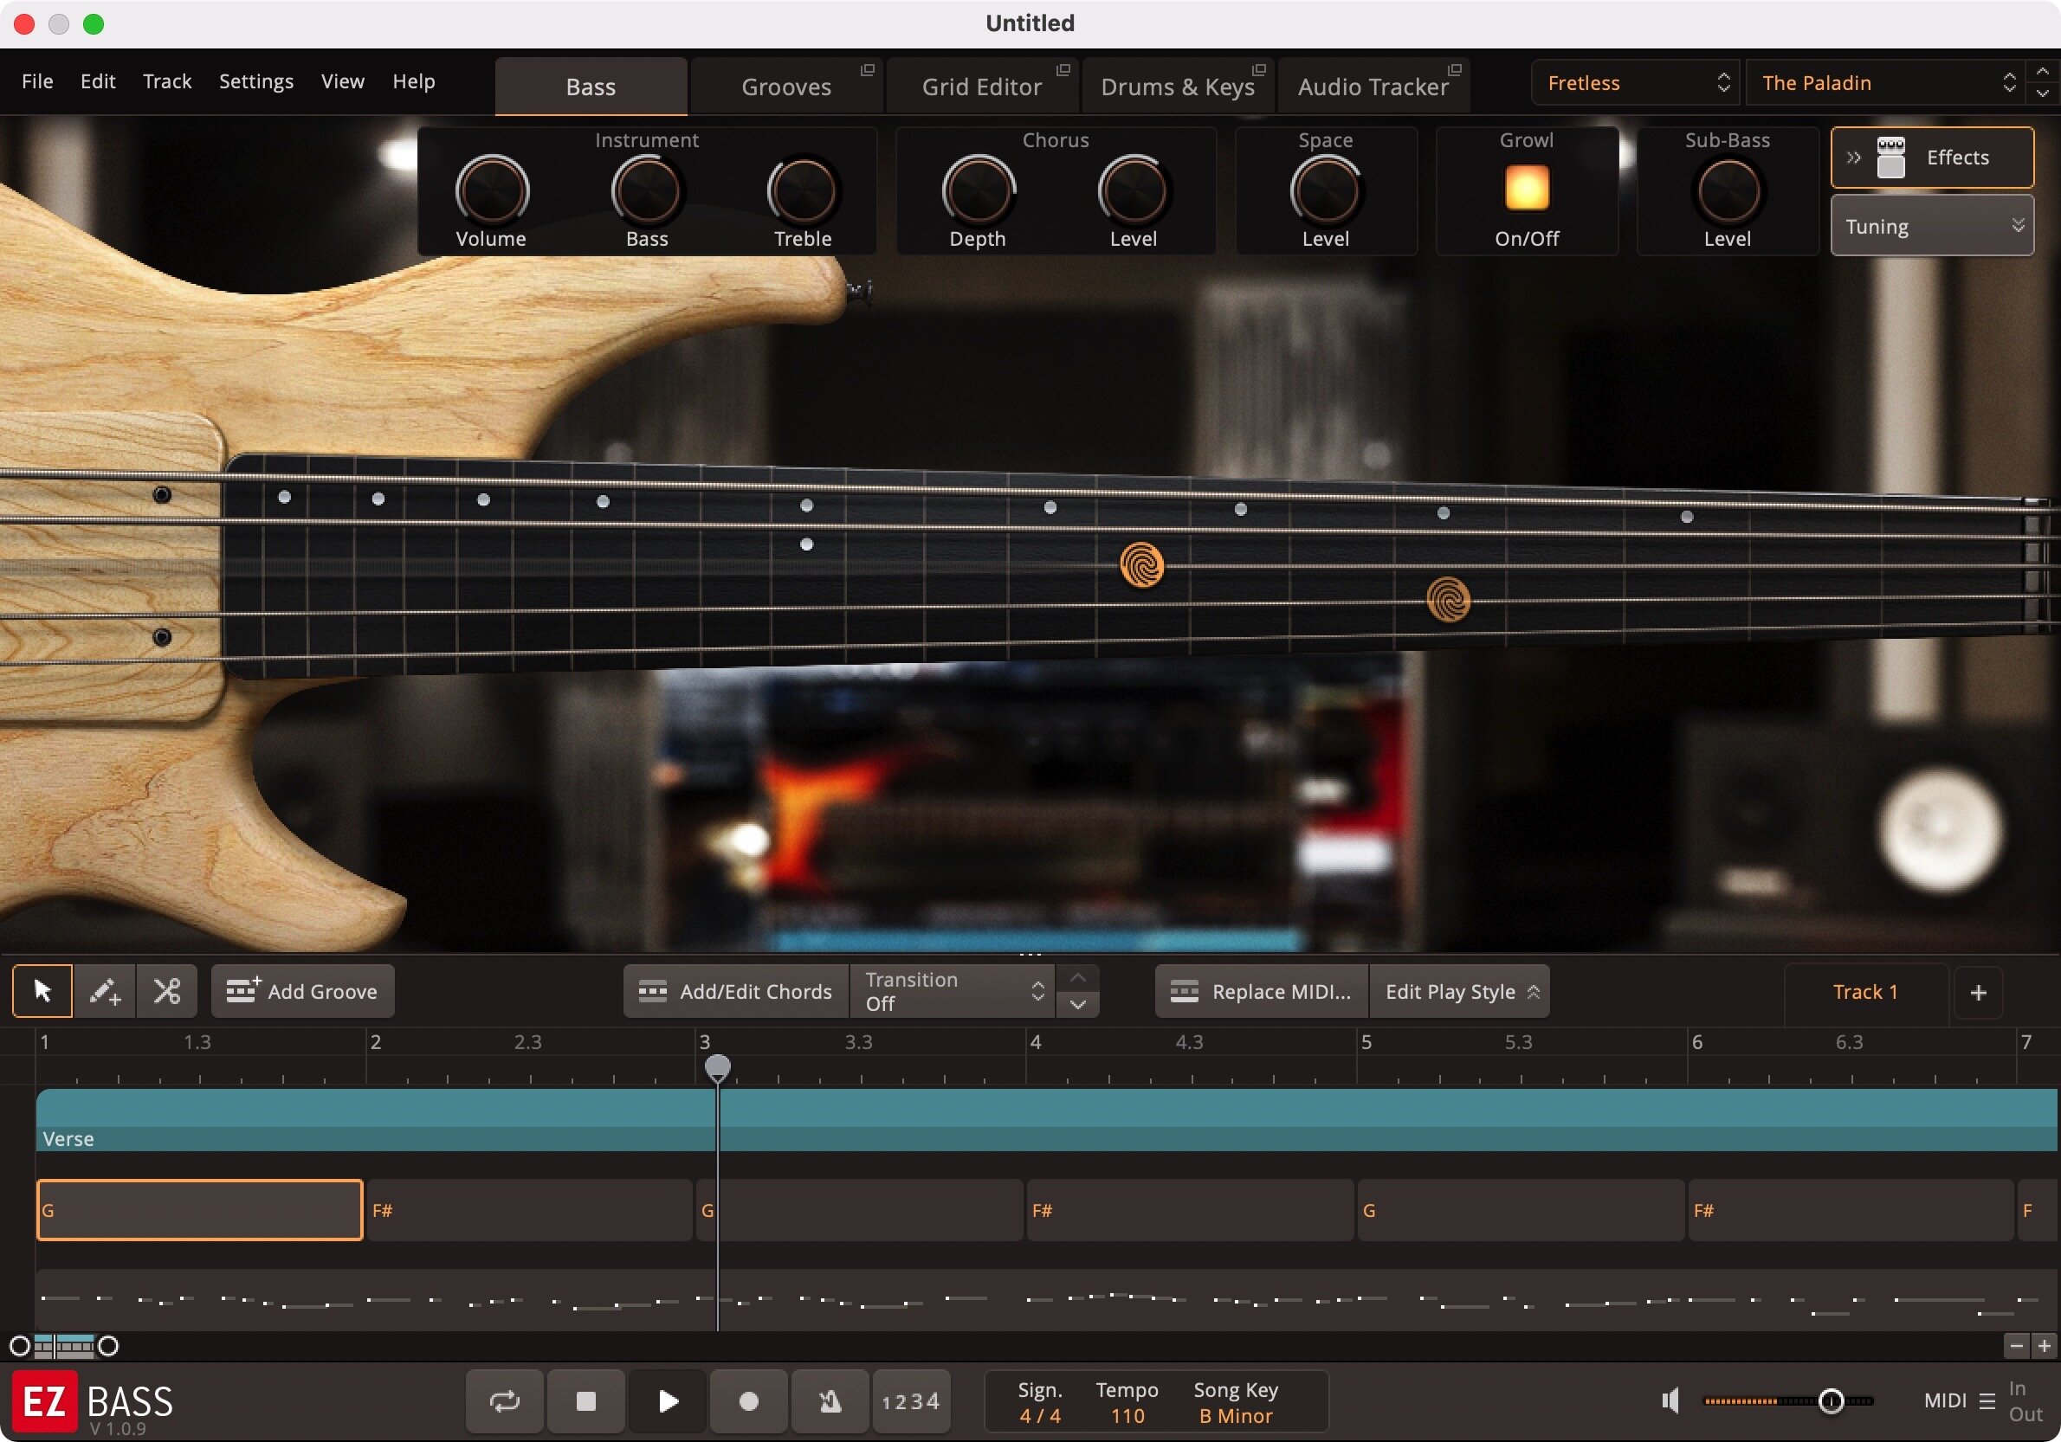Open the Fretless instrument dropdown
Image resolution: width=2061 pixels, height=1442 pixels.
tap(1636, 83)
